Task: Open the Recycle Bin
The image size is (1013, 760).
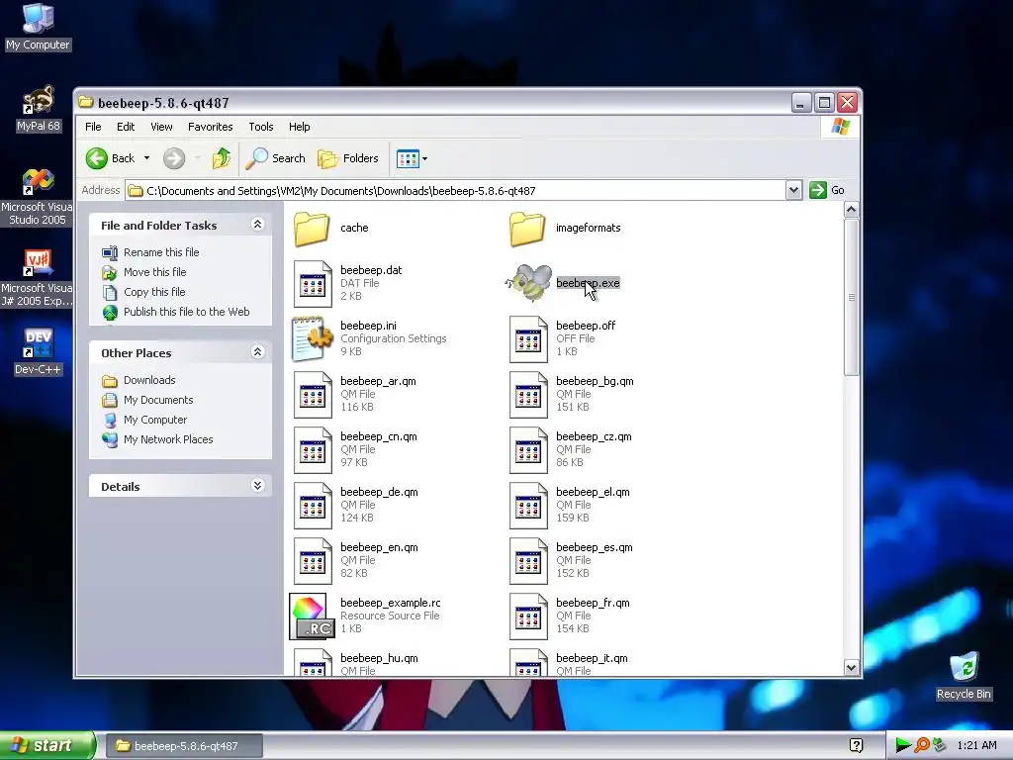Action: pos(964,676)
